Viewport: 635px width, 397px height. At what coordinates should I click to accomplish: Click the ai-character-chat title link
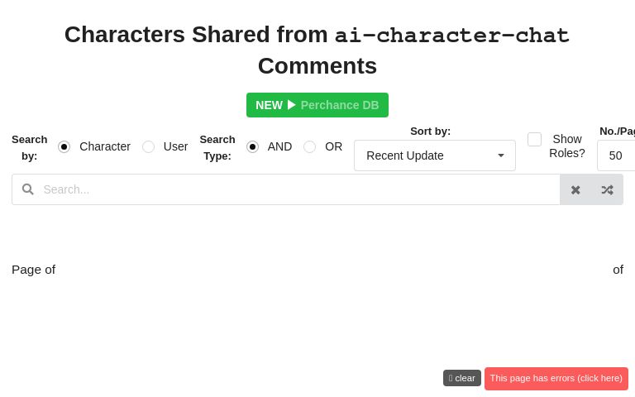click(451, 36)
